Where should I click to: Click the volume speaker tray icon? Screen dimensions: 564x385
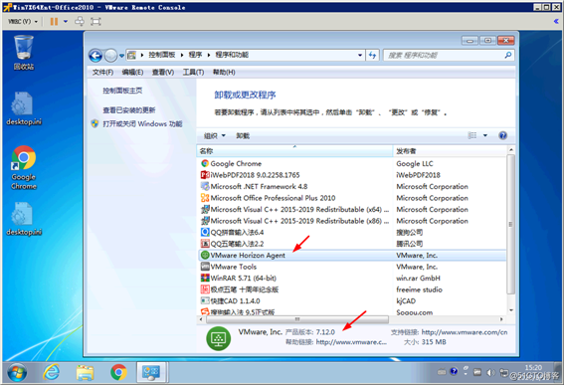click(x=490, y=373)
